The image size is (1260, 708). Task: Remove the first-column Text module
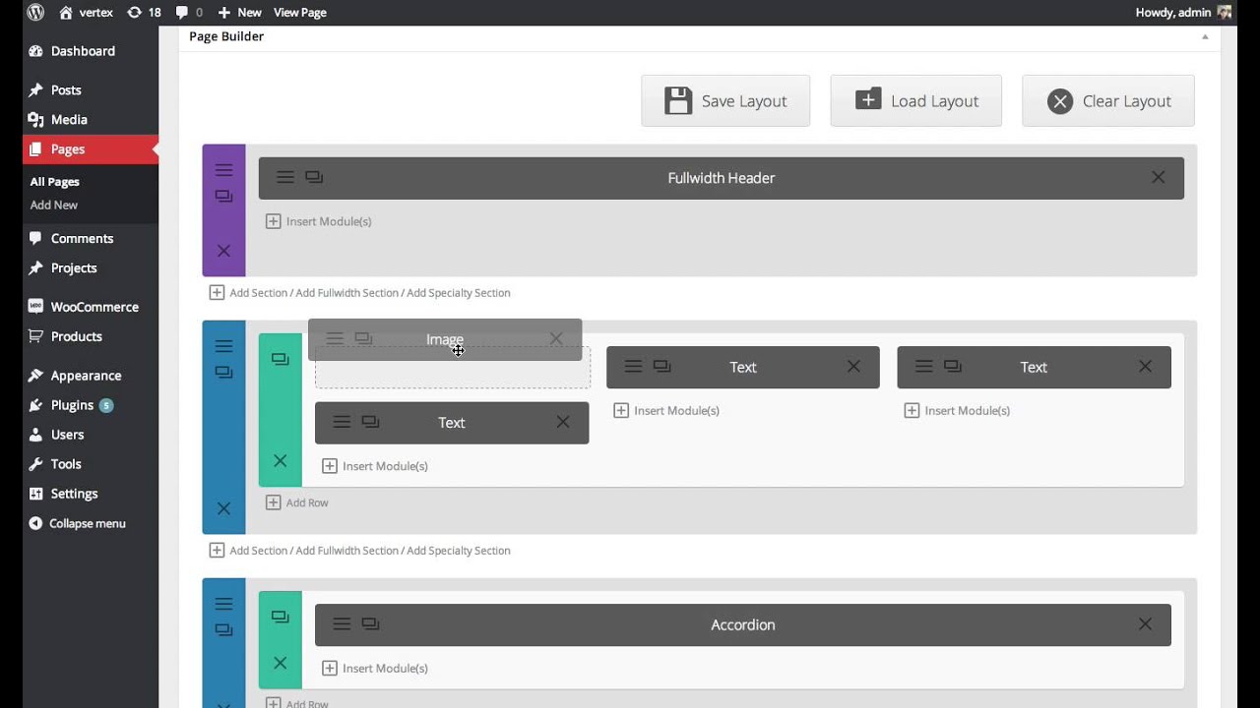[563, 422]
